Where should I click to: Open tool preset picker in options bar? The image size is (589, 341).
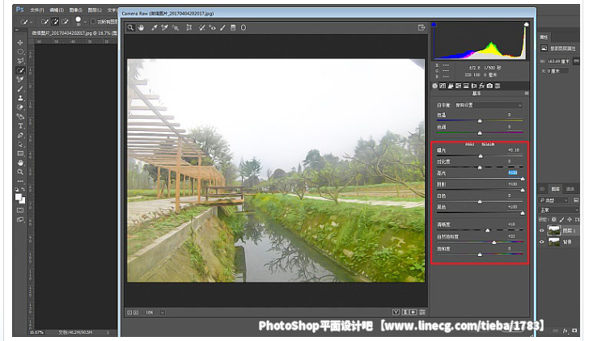click(x=26, y=22)
